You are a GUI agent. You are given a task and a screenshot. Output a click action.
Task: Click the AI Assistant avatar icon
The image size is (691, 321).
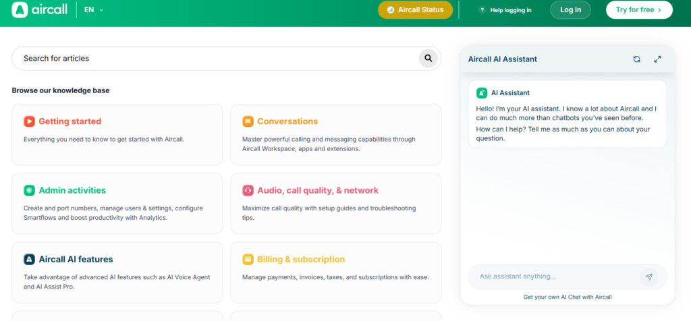[481, 93]
